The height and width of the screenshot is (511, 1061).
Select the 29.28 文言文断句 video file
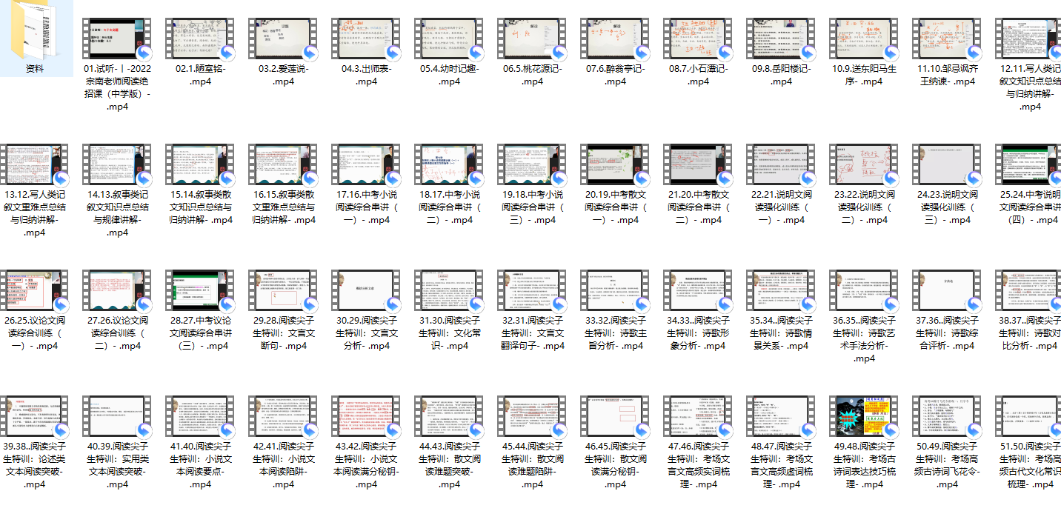(284, 290)
